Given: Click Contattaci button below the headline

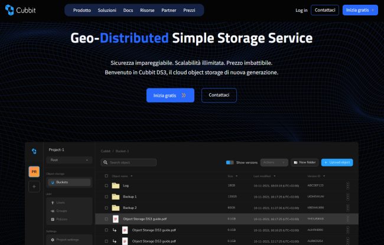Looking at the screenshot, I should point(219,95).
